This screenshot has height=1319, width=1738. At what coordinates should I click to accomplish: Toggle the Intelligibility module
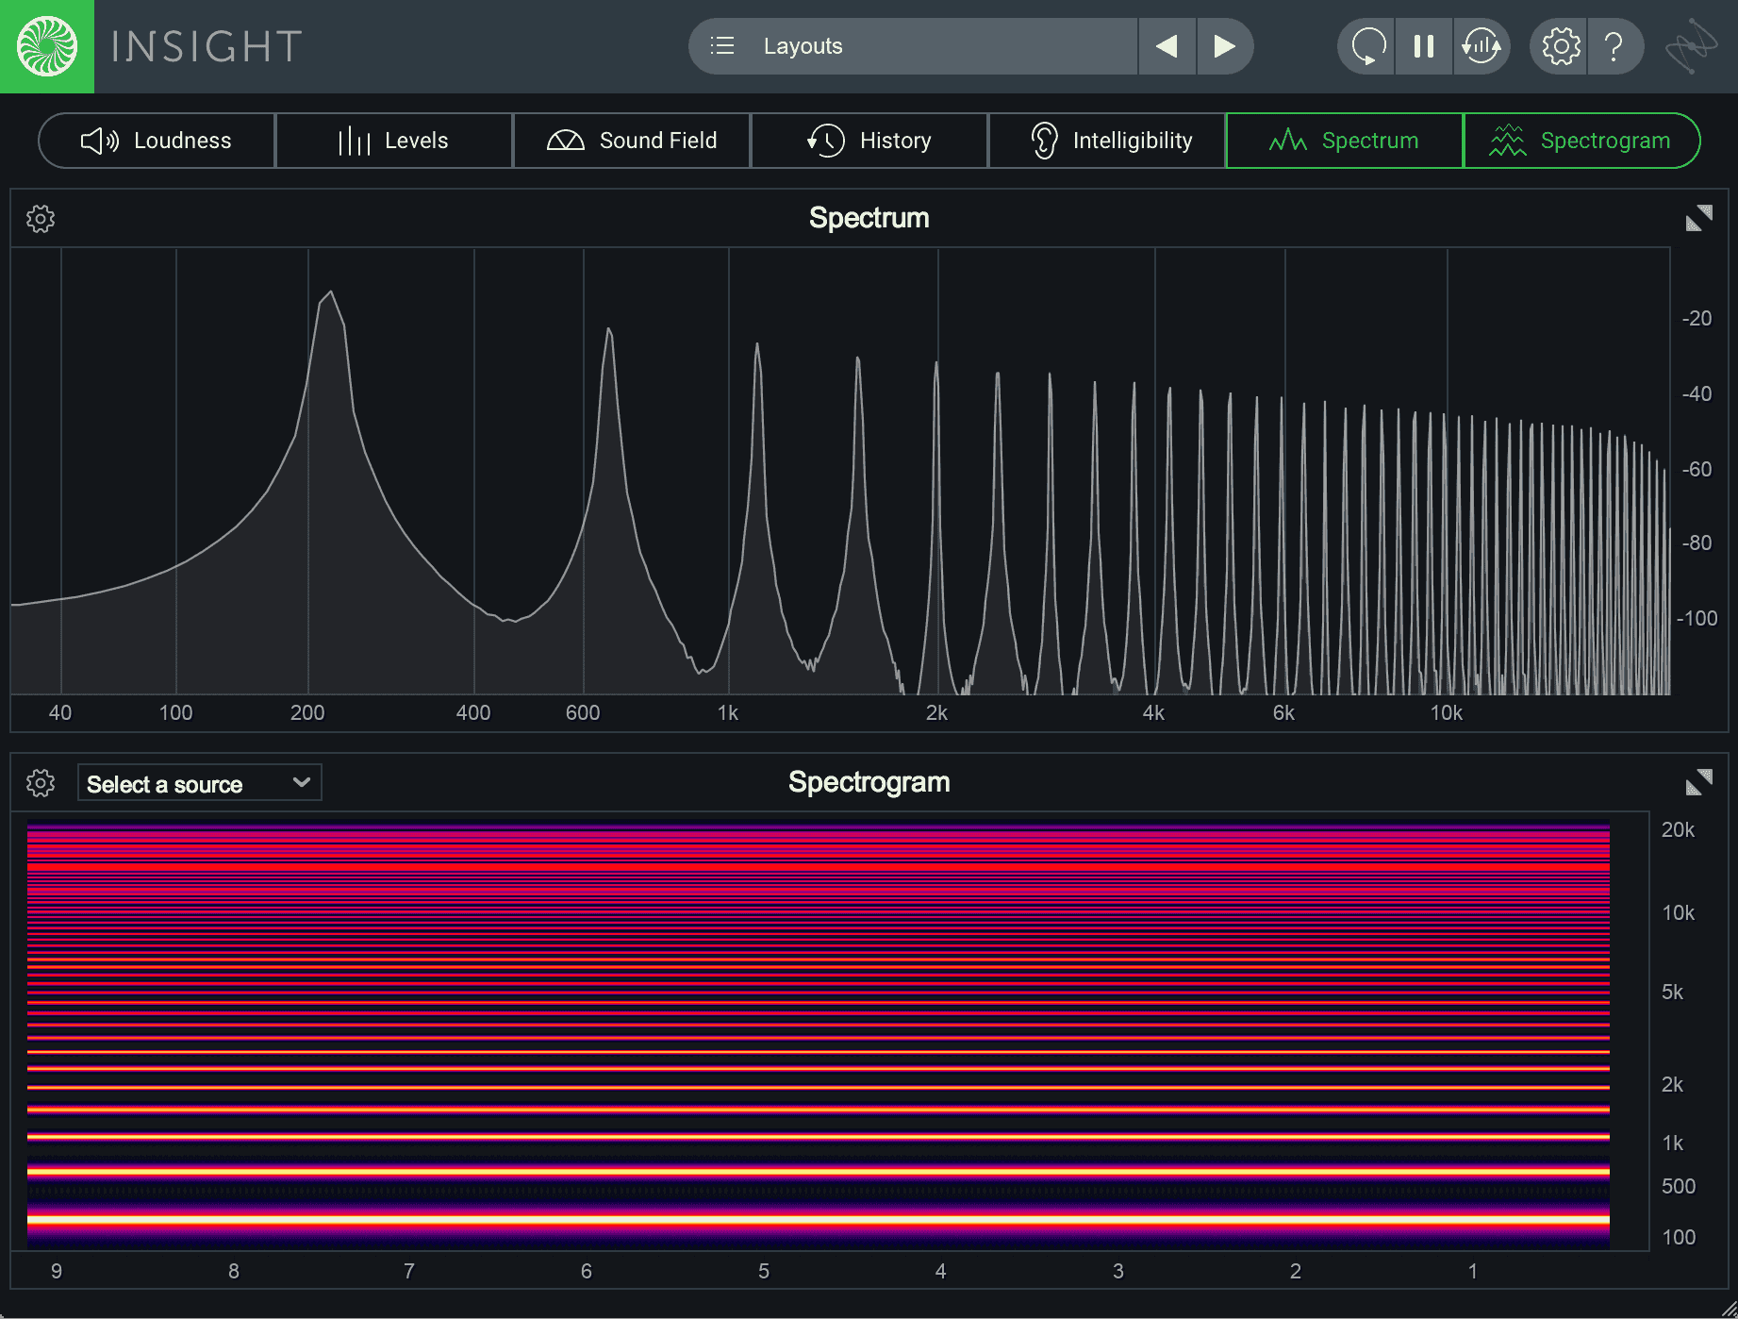(x=1107, y=141)
